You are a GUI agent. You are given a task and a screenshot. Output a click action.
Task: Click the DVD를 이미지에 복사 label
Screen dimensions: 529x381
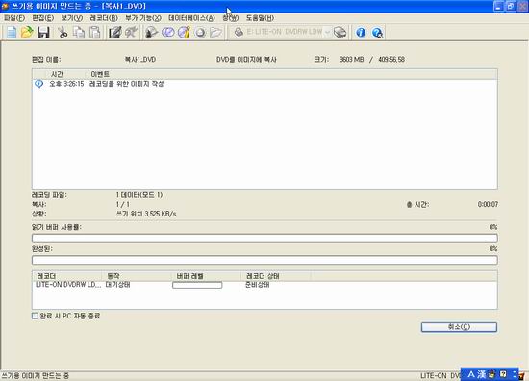246,60
